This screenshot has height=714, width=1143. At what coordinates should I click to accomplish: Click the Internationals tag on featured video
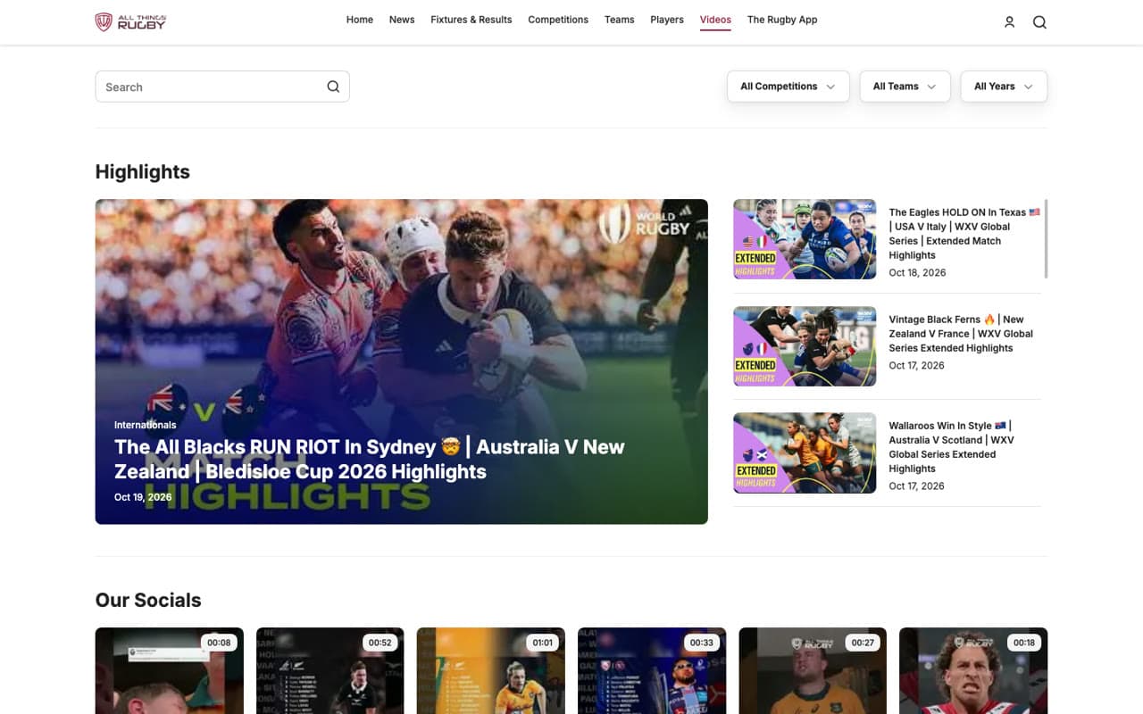[146, 425]
